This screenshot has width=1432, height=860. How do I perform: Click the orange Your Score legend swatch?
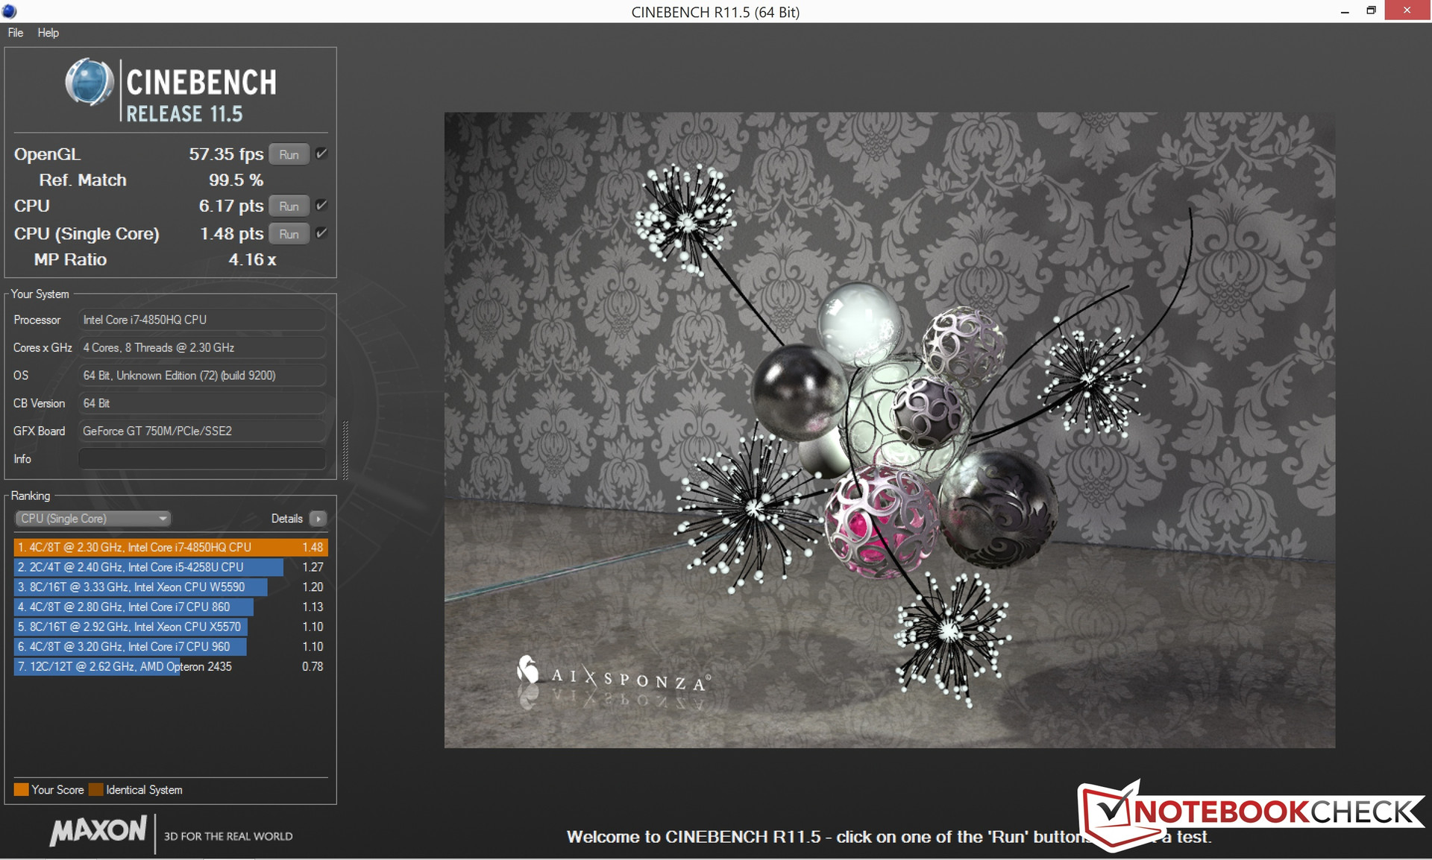click(x=21, y=789)
